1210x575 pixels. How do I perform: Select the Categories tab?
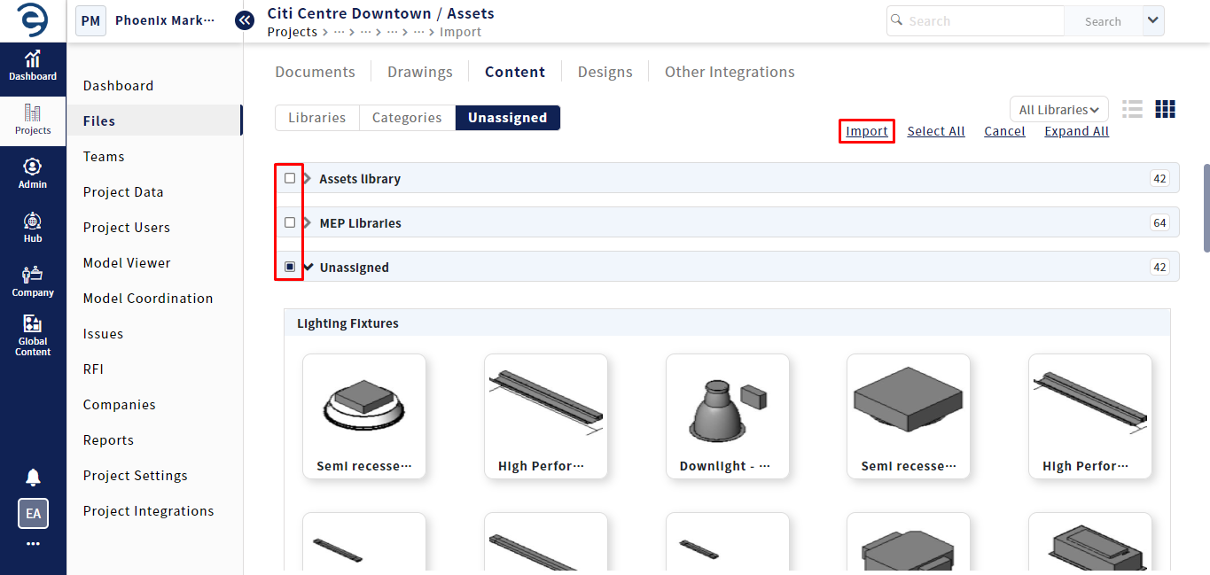point(407,118)
